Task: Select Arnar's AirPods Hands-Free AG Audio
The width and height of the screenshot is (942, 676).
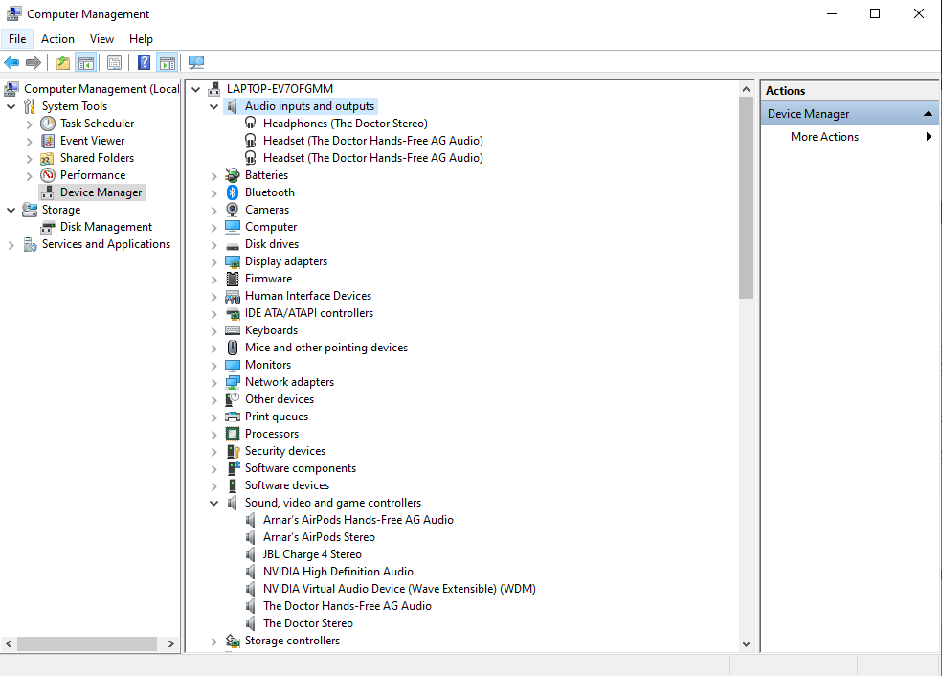Action: 358,520
